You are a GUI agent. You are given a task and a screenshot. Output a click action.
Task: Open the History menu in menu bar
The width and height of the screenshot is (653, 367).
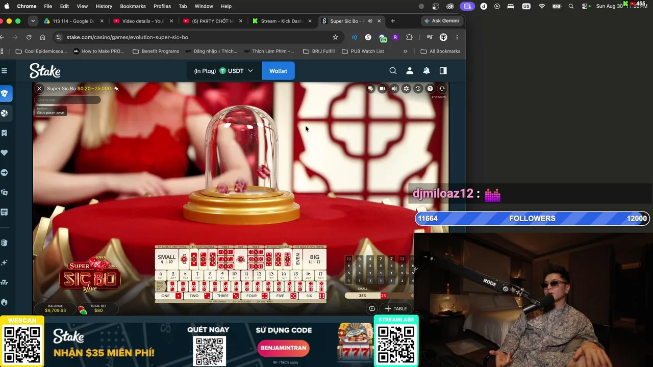[104, 6]
